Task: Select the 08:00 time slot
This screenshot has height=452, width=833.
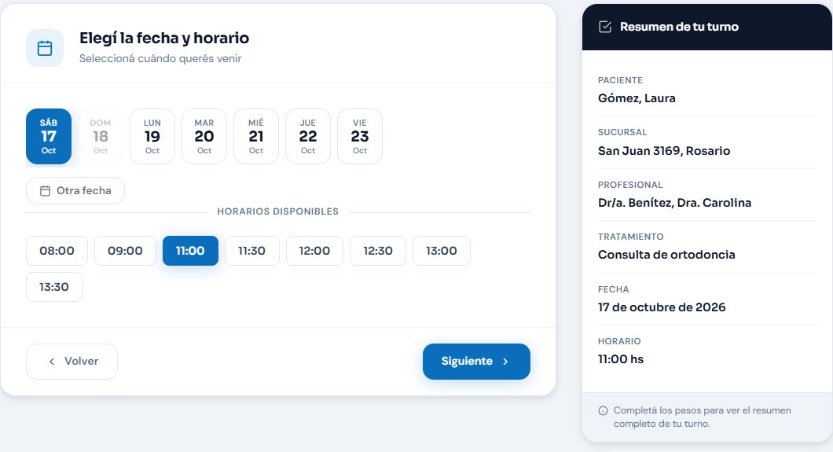Action: pos(57,251)
